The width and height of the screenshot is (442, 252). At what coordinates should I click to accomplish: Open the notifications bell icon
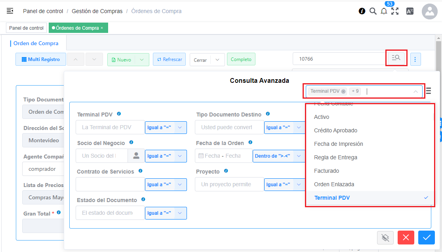coord(383,11)
